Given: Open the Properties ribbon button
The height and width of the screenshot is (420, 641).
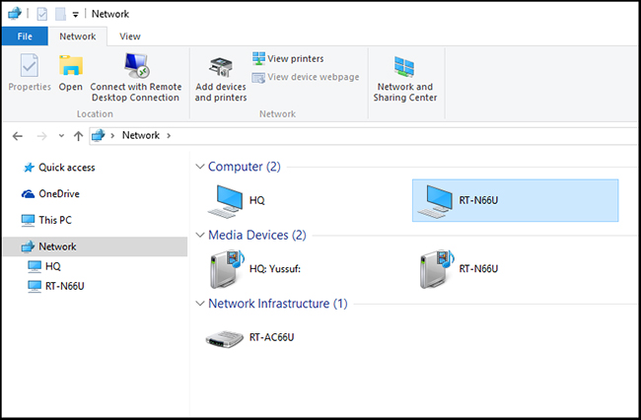Looking at the screenshot, I should click(30, 74).
